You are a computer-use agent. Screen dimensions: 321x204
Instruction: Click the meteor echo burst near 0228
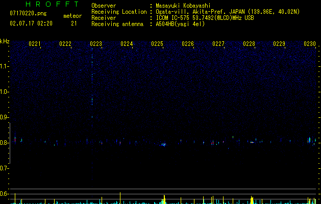click(x=252, y=142)
